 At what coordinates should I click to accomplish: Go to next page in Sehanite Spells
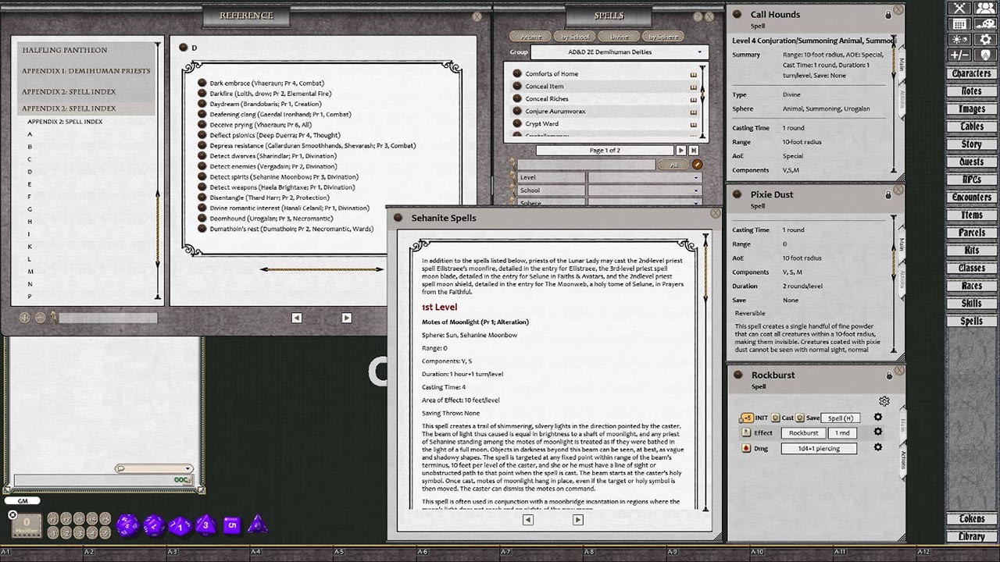(578, 520)
